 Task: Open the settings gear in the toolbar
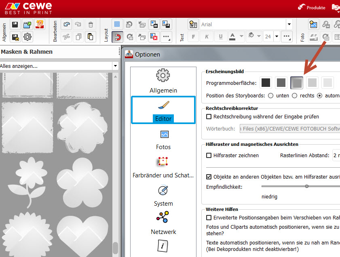(27, 37)
